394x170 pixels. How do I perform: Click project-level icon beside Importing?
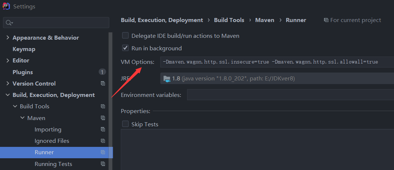(x=103, y=130)
